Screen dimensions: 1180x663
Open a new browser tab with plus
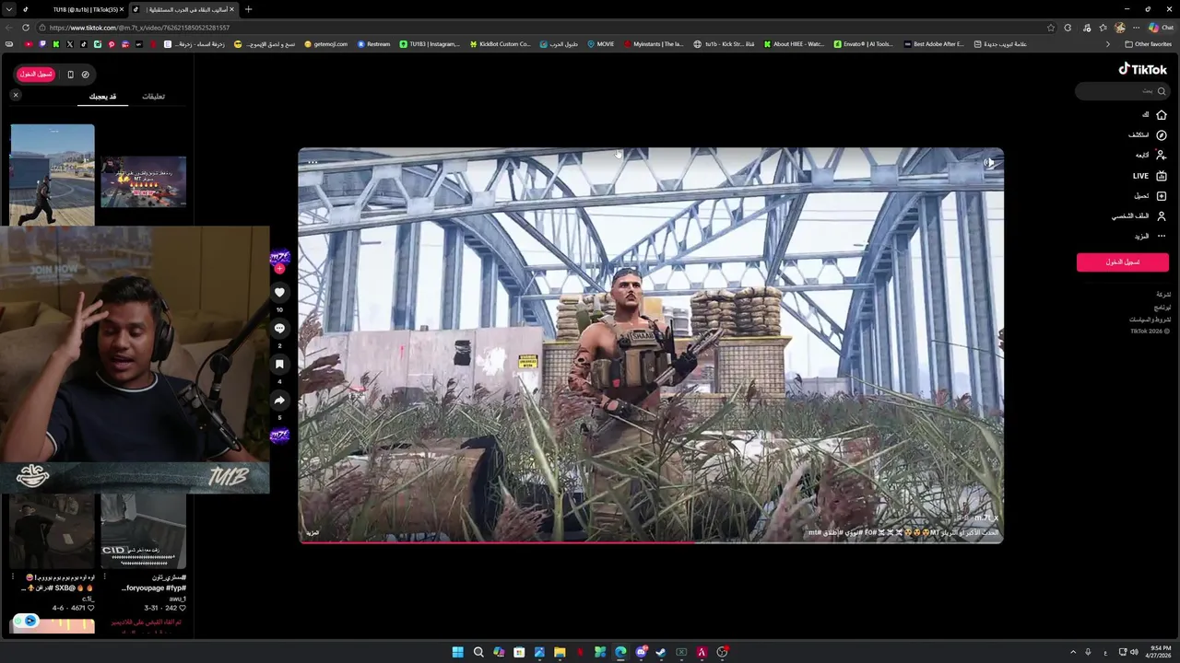pos(248,9)
